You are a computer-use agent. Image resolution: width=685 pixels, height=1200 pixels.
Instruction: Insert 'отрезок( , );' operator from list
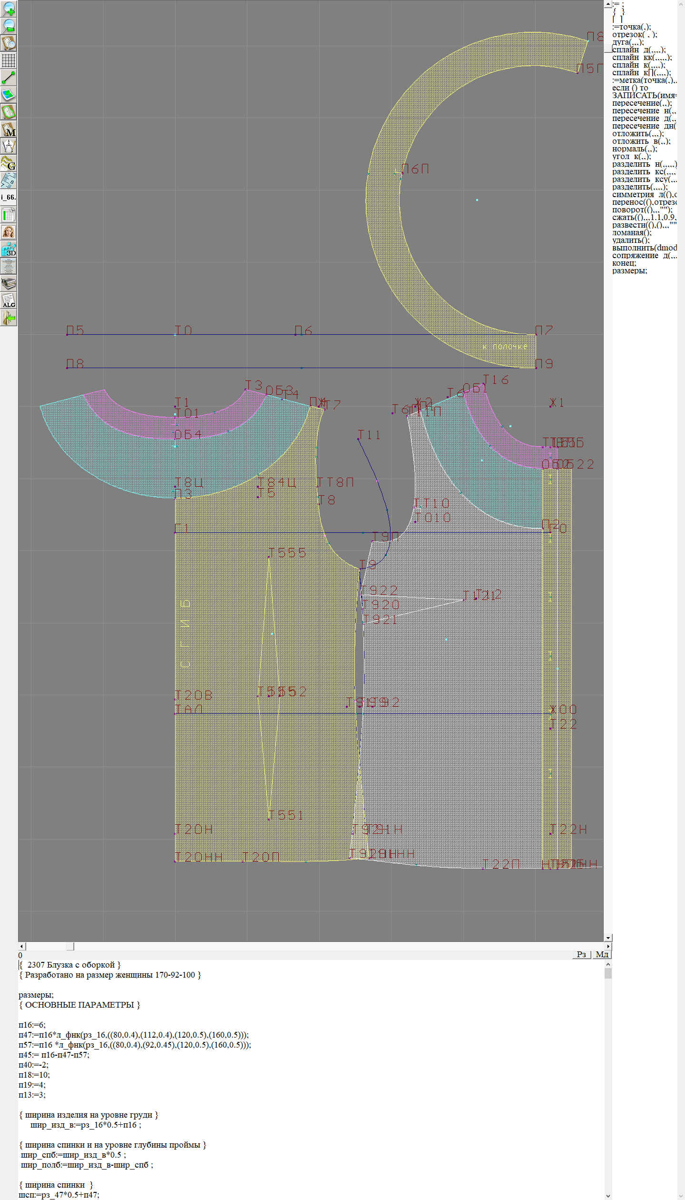point(635,34)
